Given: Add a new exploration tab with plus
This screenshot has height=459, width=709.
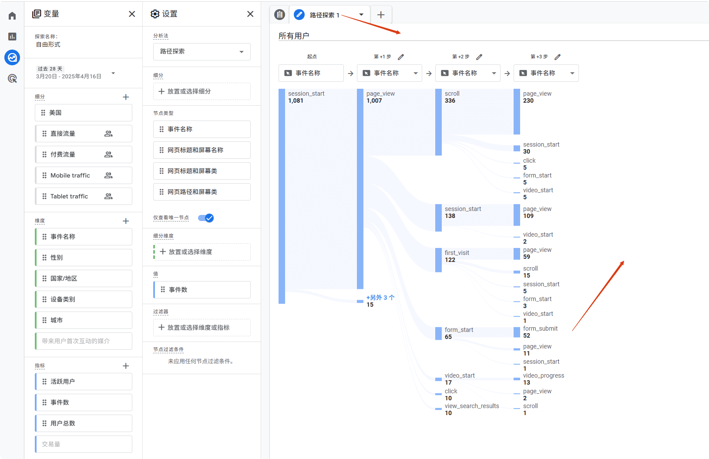Looking at the screenshot, I should pyautogui.click(x=381, y=15).
